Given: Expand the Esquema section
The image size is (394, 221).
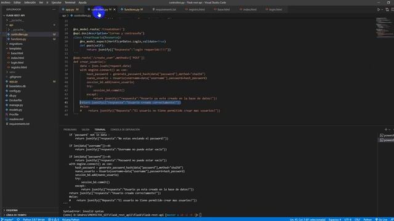Looking at the screenshot, I should (x=12, y=211).
